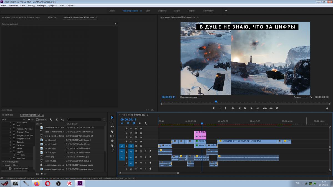Select the Razor tool in tools panel
The height and width of the screenshot is (187, 333).
112,131
